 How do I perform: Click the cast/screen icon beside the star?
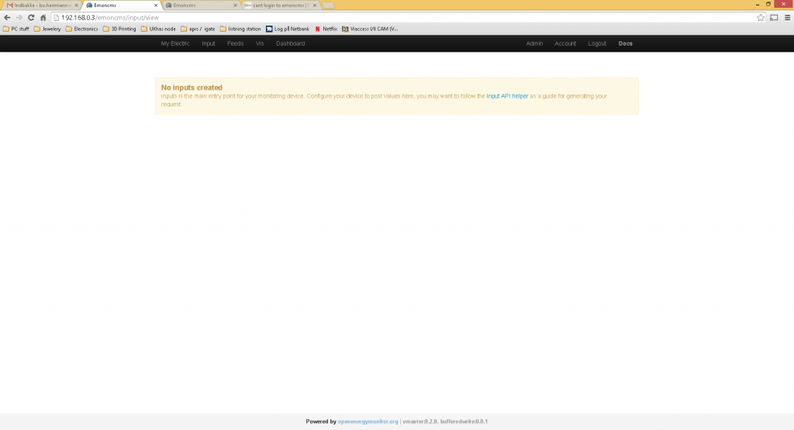coord(775,18)
